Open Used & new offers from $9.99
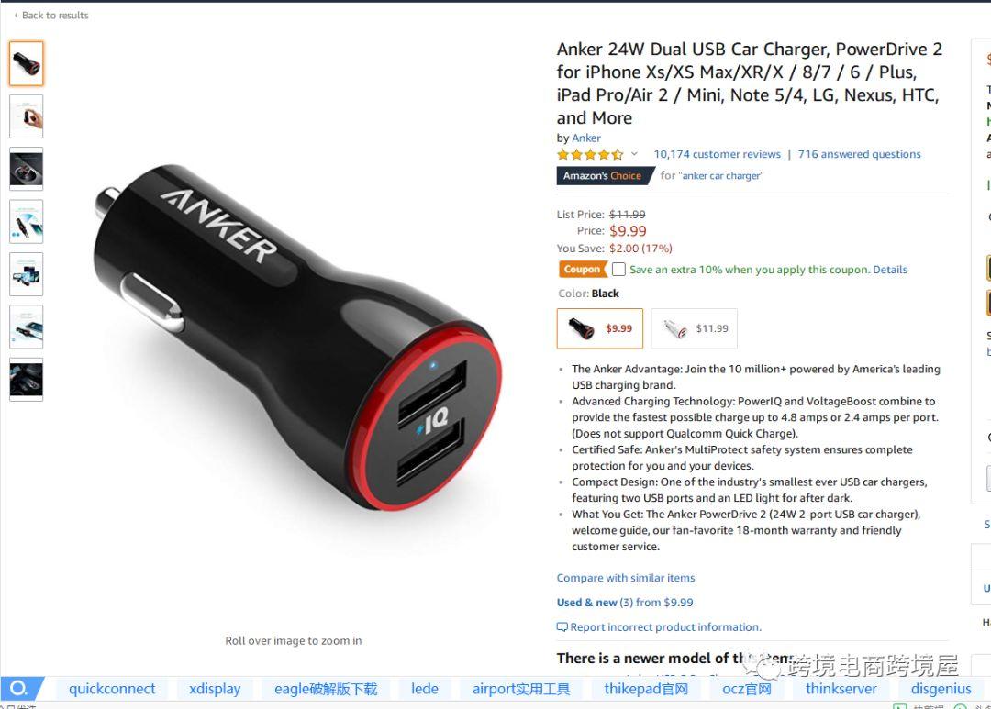The width and height of the screenshot is (991, 709). [625, 603]
